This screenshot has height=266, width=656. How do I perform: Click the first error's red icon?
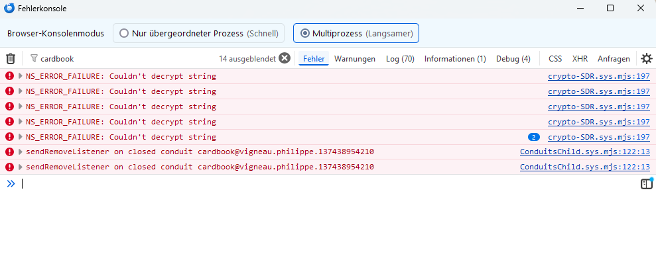pos(9,76)
